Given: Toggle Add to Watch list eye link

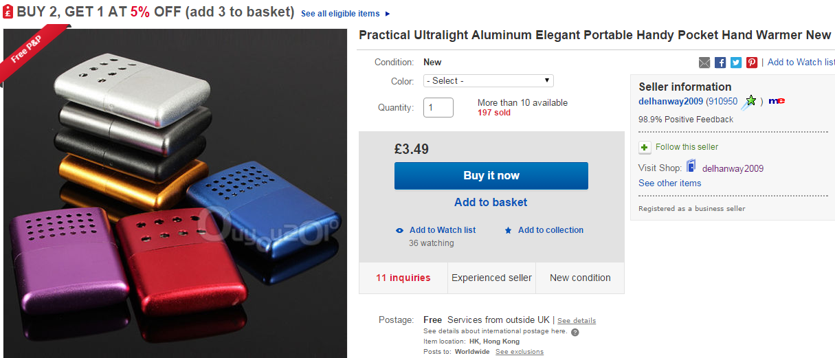Looking at the screenshot, I should point(442,230).
